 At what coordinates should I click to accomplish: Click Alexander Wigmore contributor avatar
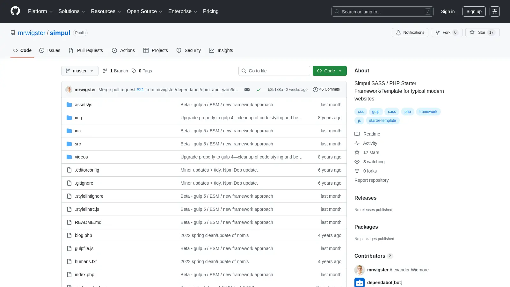(360, 270)
